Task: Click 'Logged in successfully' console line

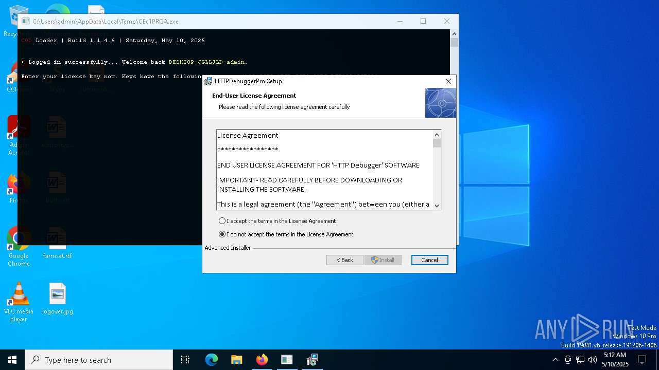Action: [x=134, y=62]
